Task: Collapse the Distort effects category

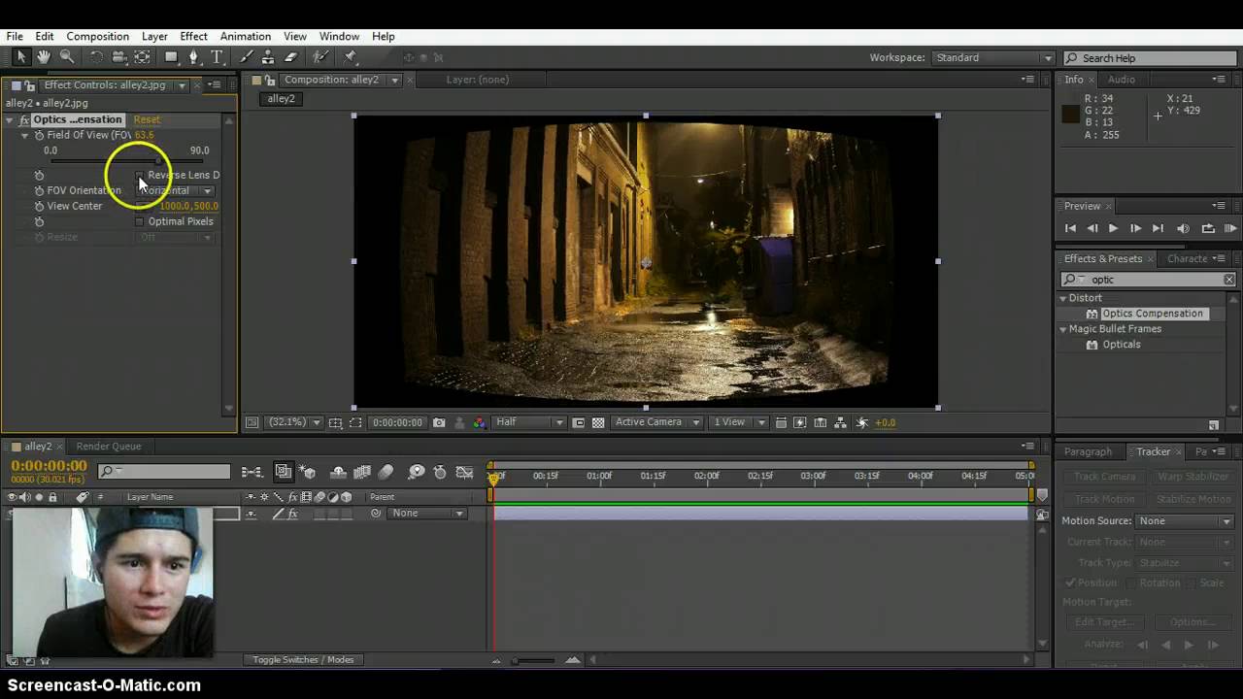Action: pos(1063,298)
